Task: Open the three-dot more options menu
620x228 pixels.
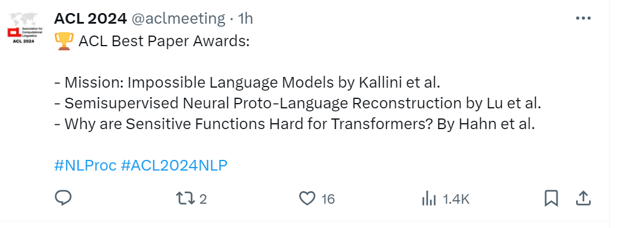Action: coord(583,18)
